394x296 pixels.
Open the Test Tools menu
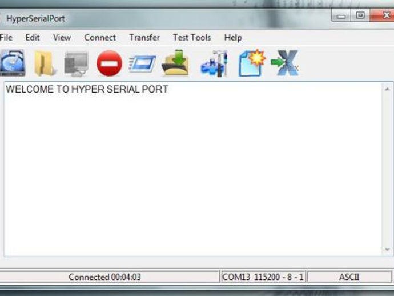point(192,38)
